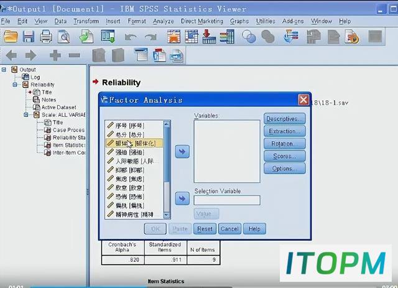Click the Extraction button
The height and width of the screenshot is (288, 398).
coord(285,131)
